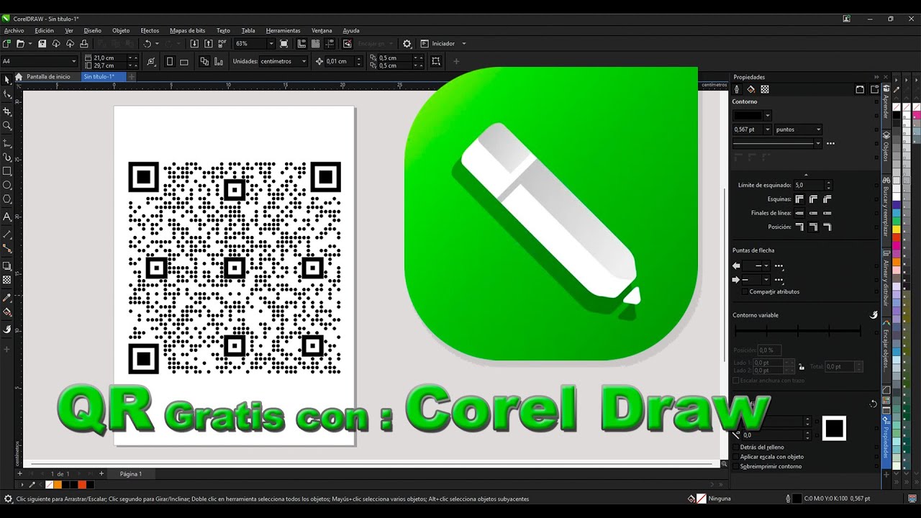Click the Import icon
Image resolution: width=921 pixels, height=518 pixels.
click(194, 44)
